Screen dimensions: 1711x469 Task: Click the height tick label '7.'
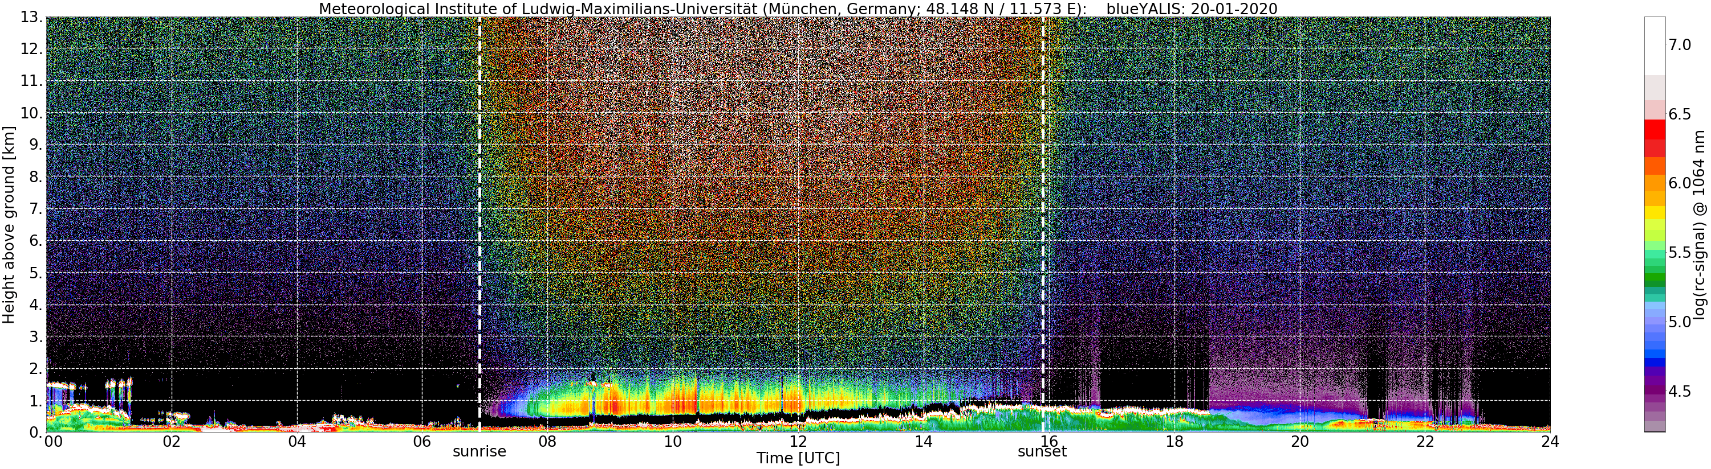35,209
